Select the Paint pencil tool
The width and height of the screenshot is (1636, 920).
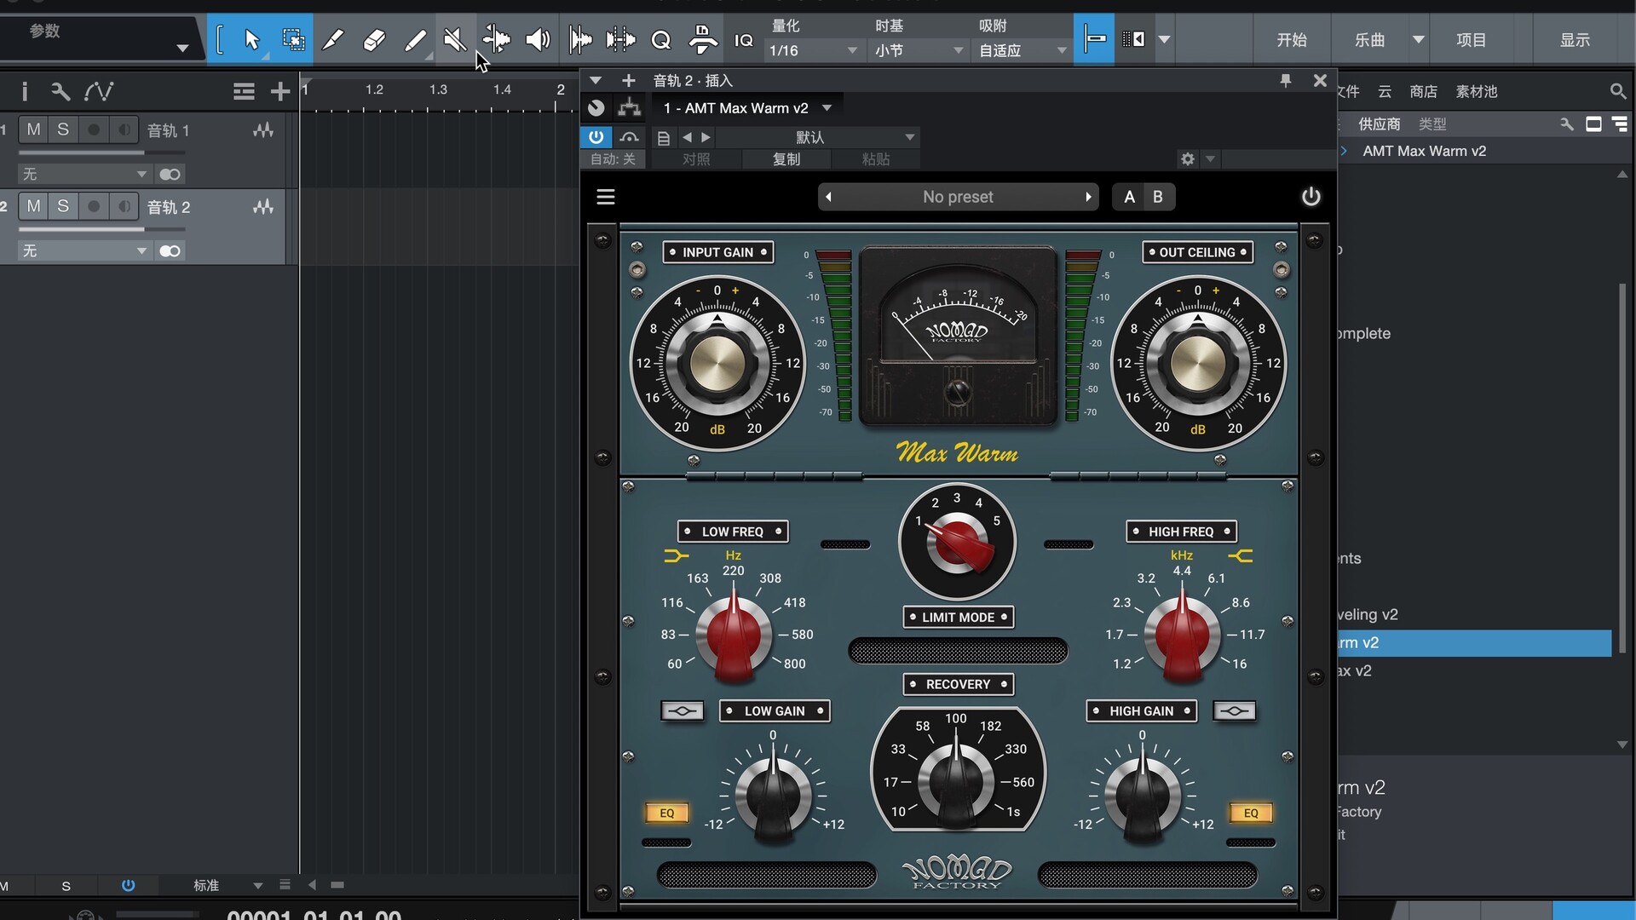(x=415, y=39)
